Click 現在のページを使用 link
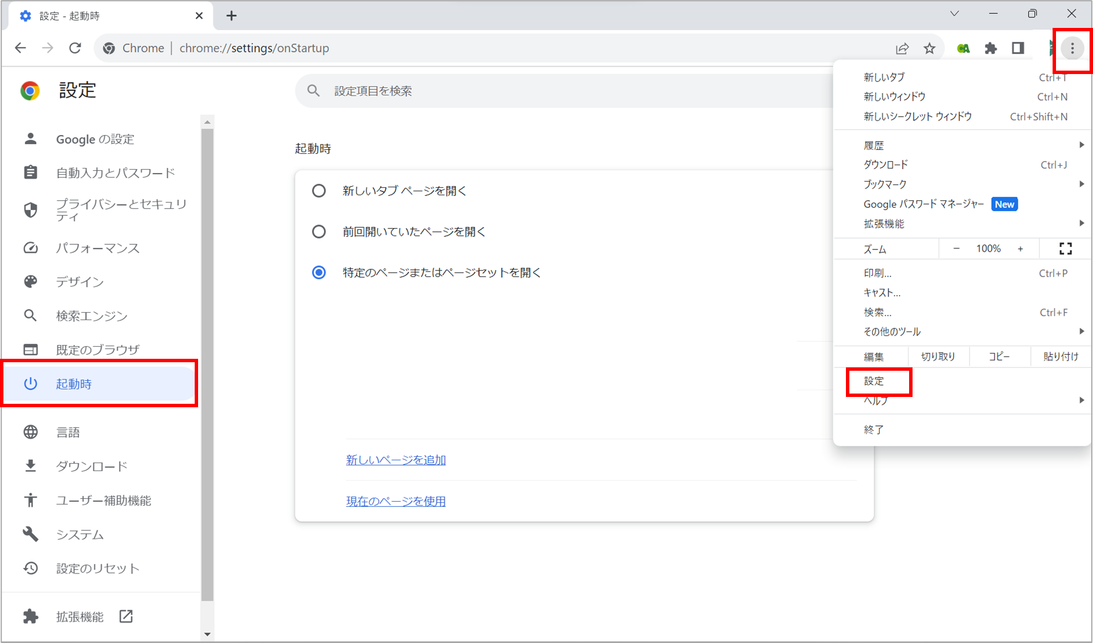 [x=396, y=501]
